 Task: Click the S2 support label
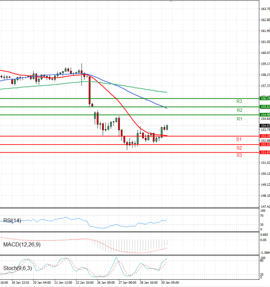tap(239, 148)
